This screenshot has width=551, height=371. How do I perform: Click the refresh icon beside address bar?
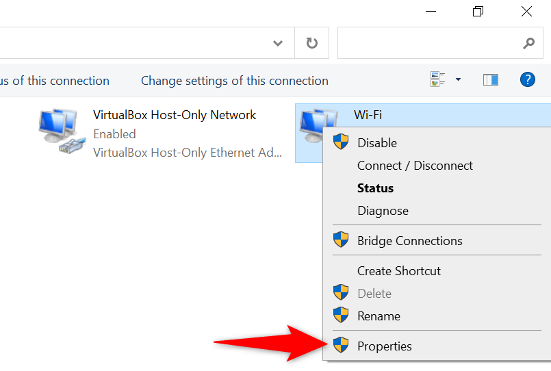312,43
